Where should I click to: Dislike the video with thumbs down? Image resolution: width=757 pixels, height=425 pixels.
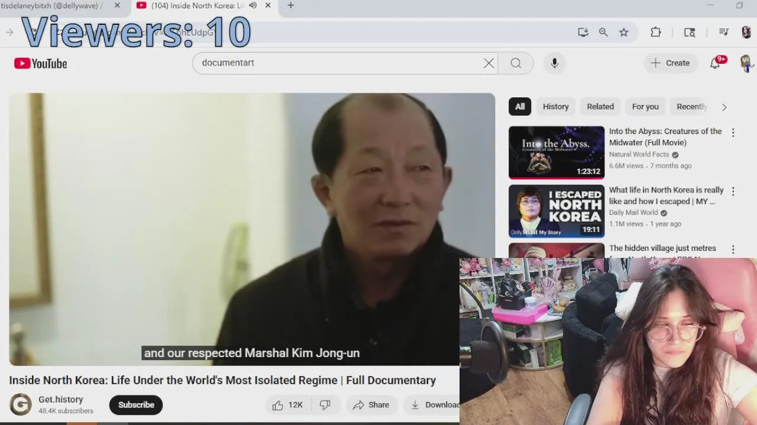click(325, 405)
